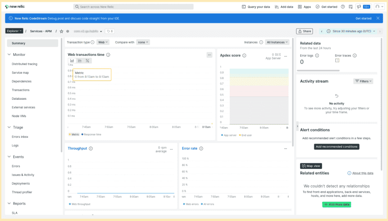
Task: Switch to percentile chart view icon
Action: pyautogui.click(x=87, y=61)
